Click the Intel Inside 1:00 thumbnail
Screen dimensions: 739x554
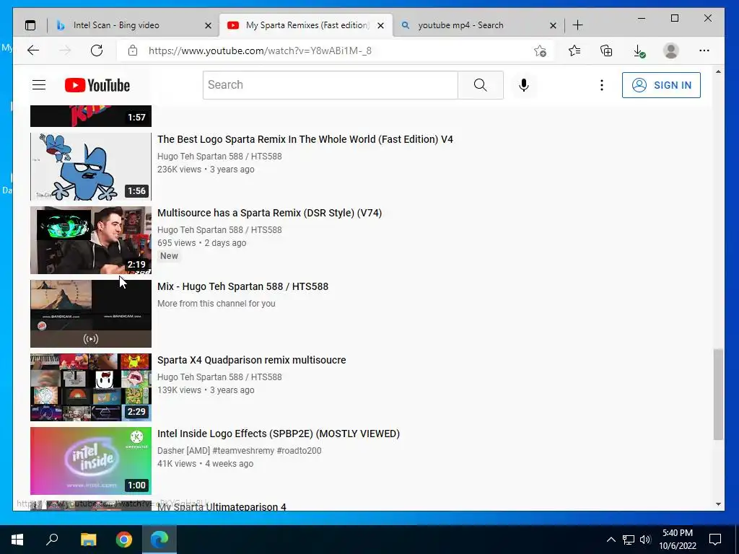[91, 461]
